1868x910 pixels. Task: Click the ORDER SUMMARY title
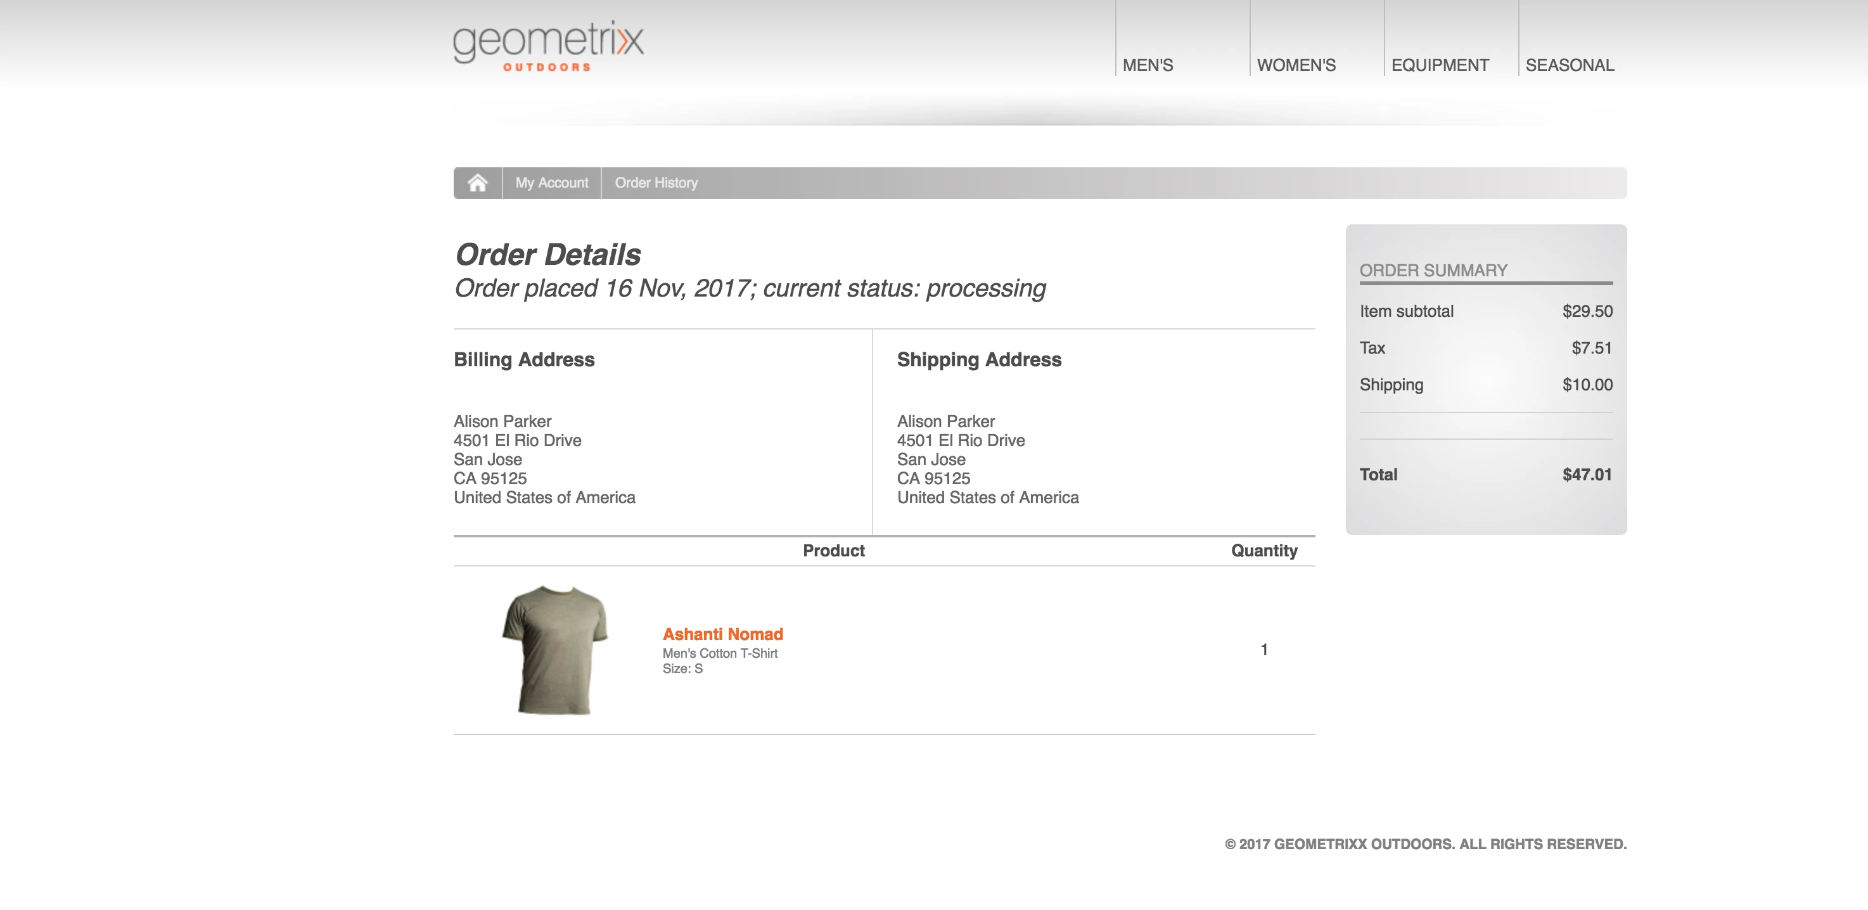tap(1433, 271)
